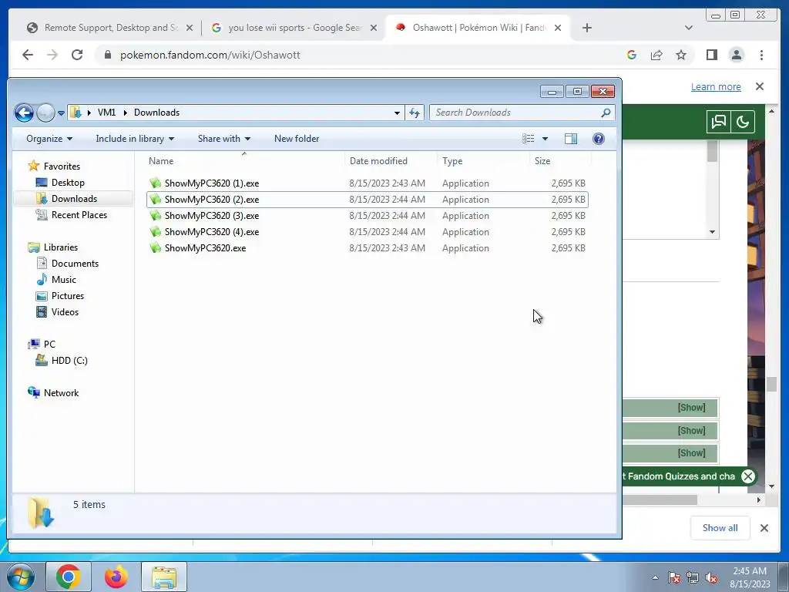
Task: Change the view layout icon
Action: (529, 139)
